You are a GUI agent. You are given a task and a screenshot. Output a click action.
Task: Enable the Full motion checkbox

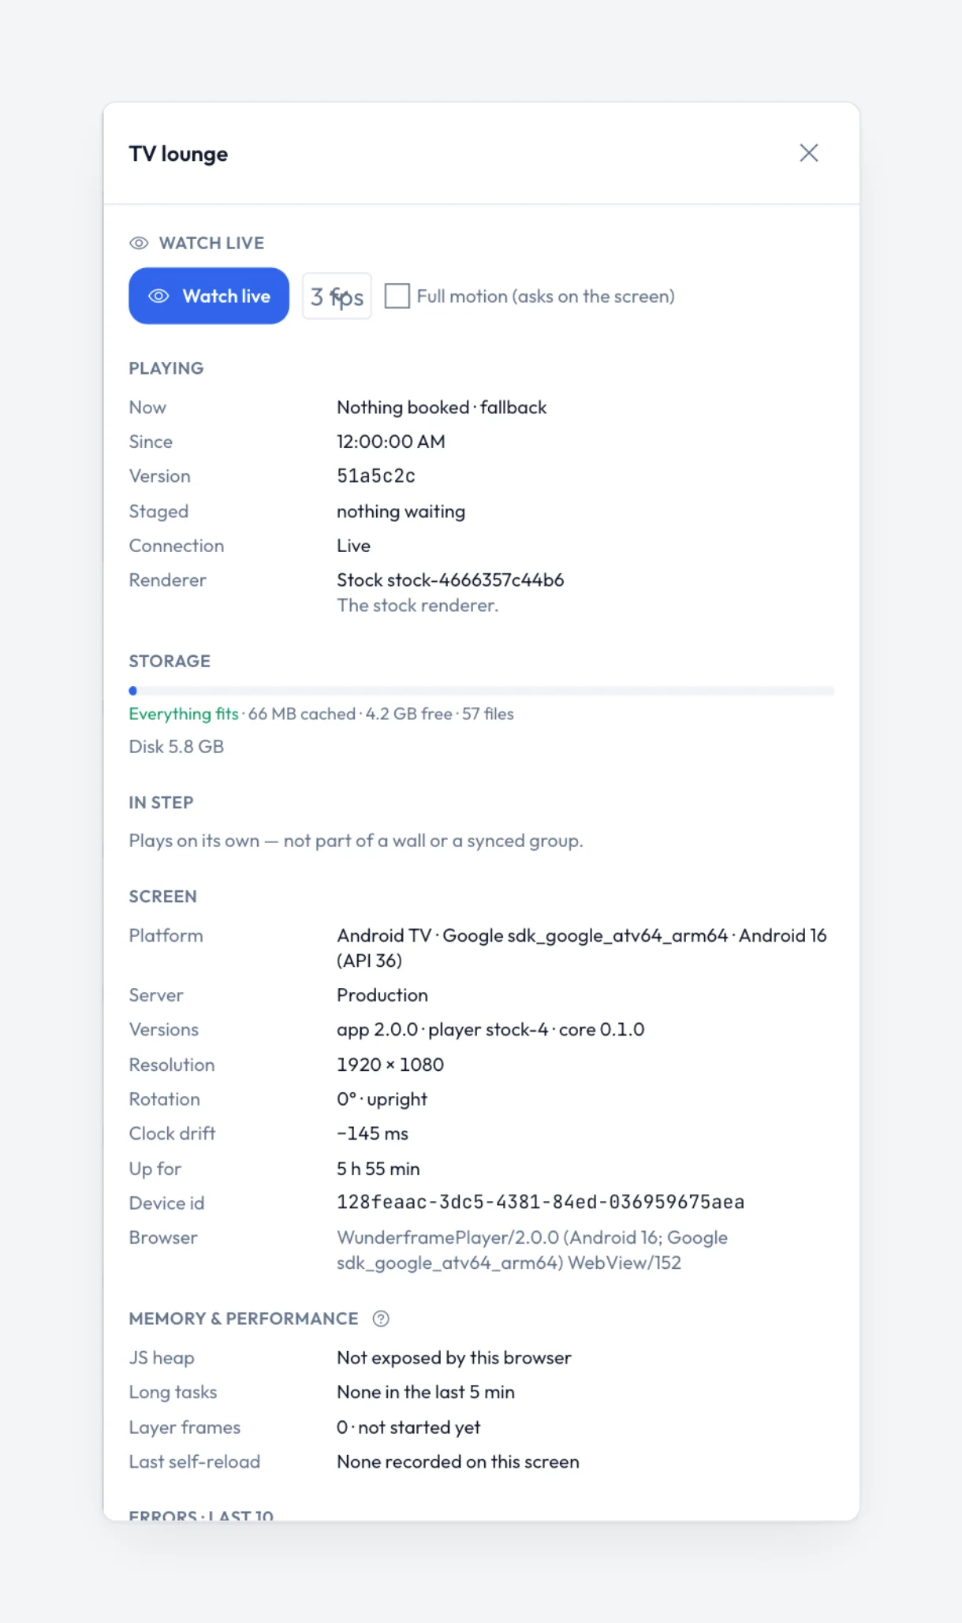[x=397, y=297]
